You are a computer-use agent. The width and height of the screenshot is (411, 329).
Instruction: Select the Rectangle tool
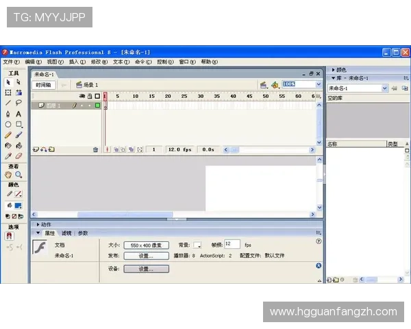coord(18,124)
